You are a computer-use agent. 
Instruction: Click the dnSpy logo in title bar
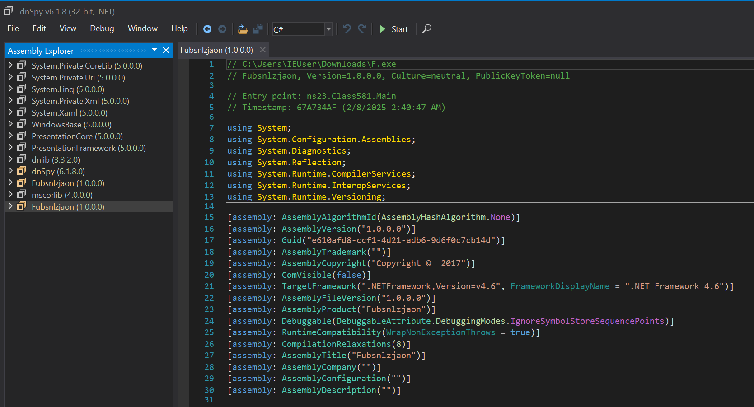[x=9, y=11]
